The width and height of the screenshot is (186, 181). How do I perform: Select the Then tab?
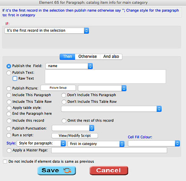tap(67, 56)
